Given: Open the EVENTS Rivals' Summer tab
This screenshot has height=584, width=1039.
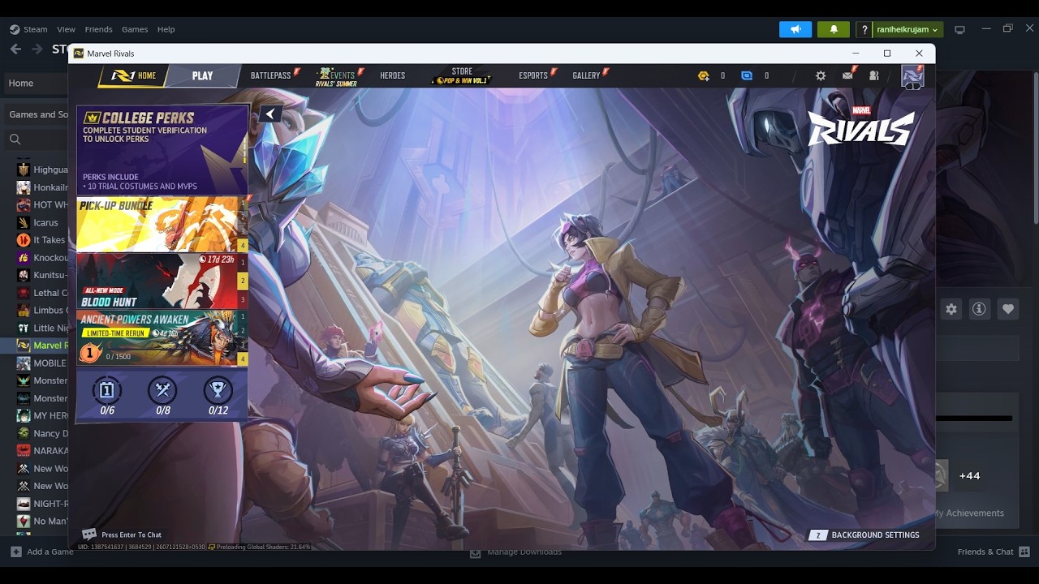Looking at the screenshot, I should pos(337,77).
